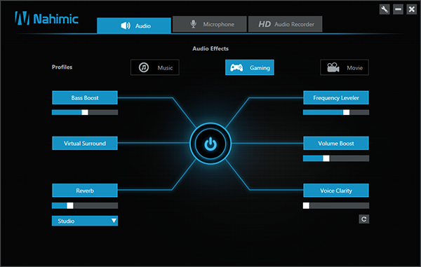This screenshot has height=267, width=421.
Task: Click the gamepad icon on Gaming profile
Action: tap(236, 67)
